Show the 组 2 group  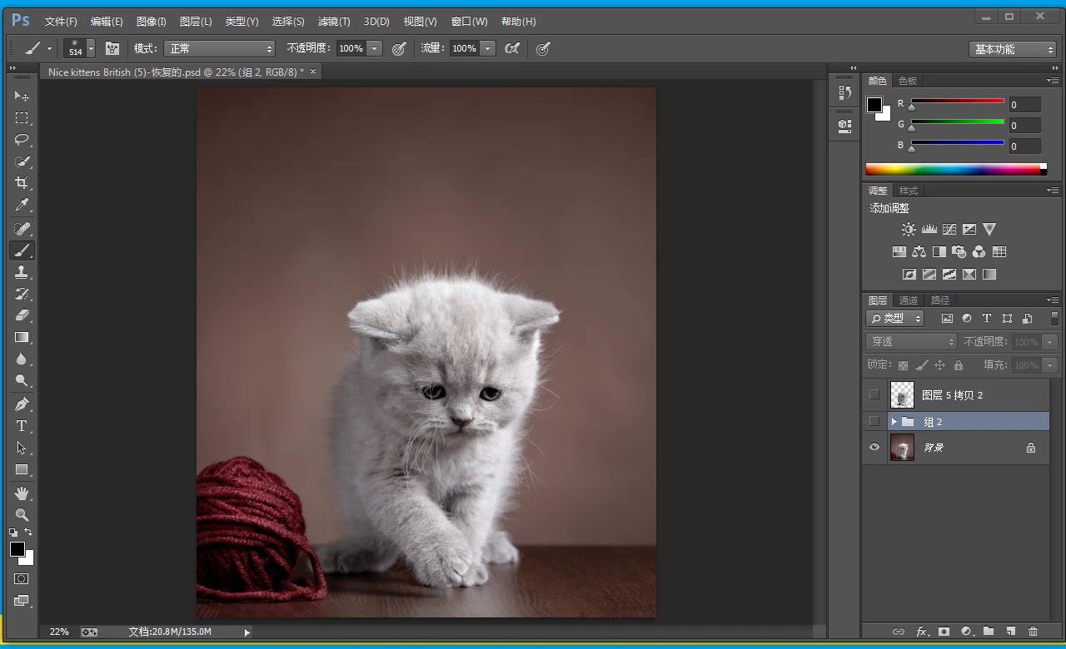click(874, 421)
